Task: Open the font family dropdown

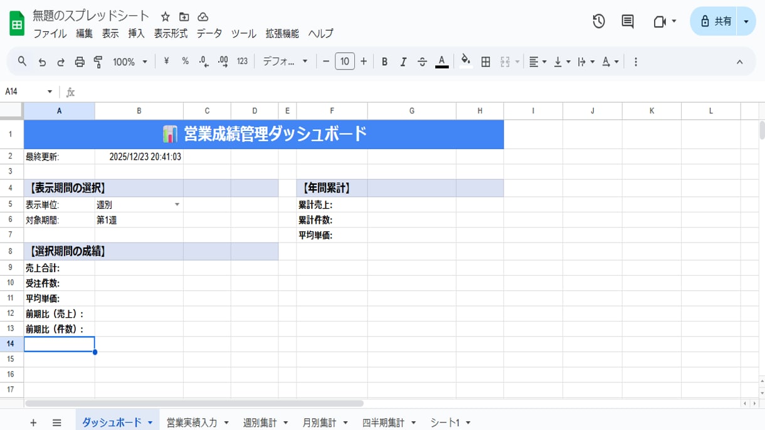Action: (285, 61)
